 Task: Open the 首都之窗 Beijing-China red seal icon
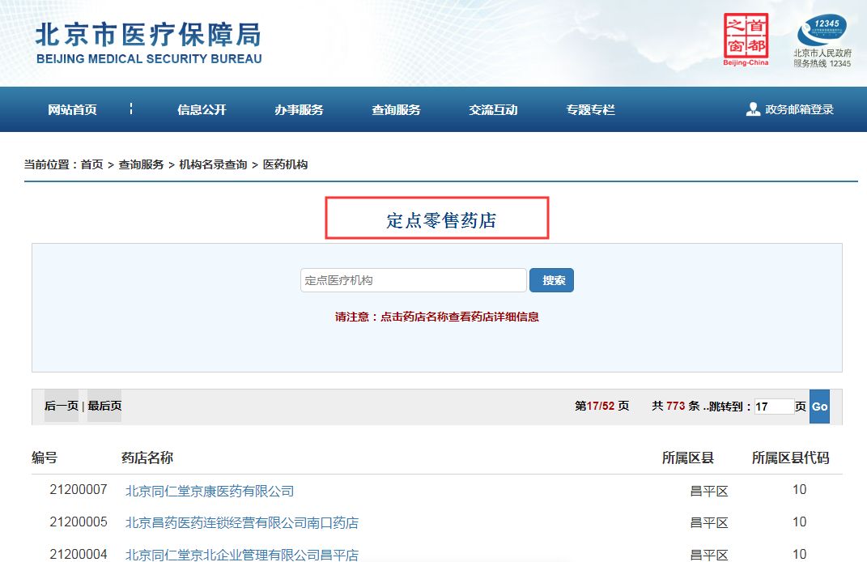[x=746, y=40]
